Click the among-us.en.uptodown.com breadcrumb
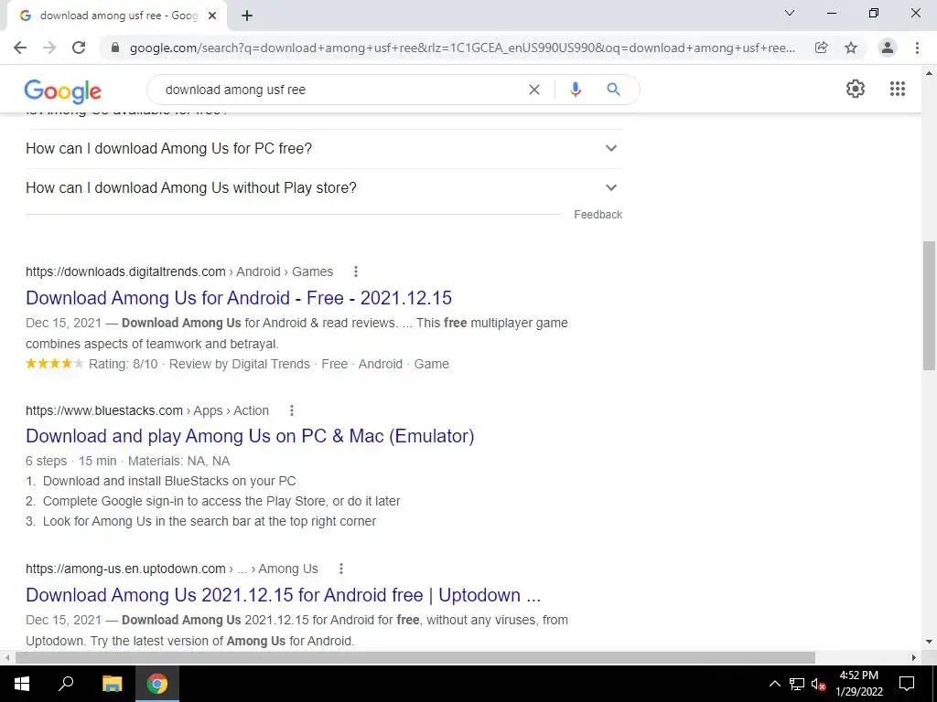Viewport: 937px width, 702px height. (171, 569)
